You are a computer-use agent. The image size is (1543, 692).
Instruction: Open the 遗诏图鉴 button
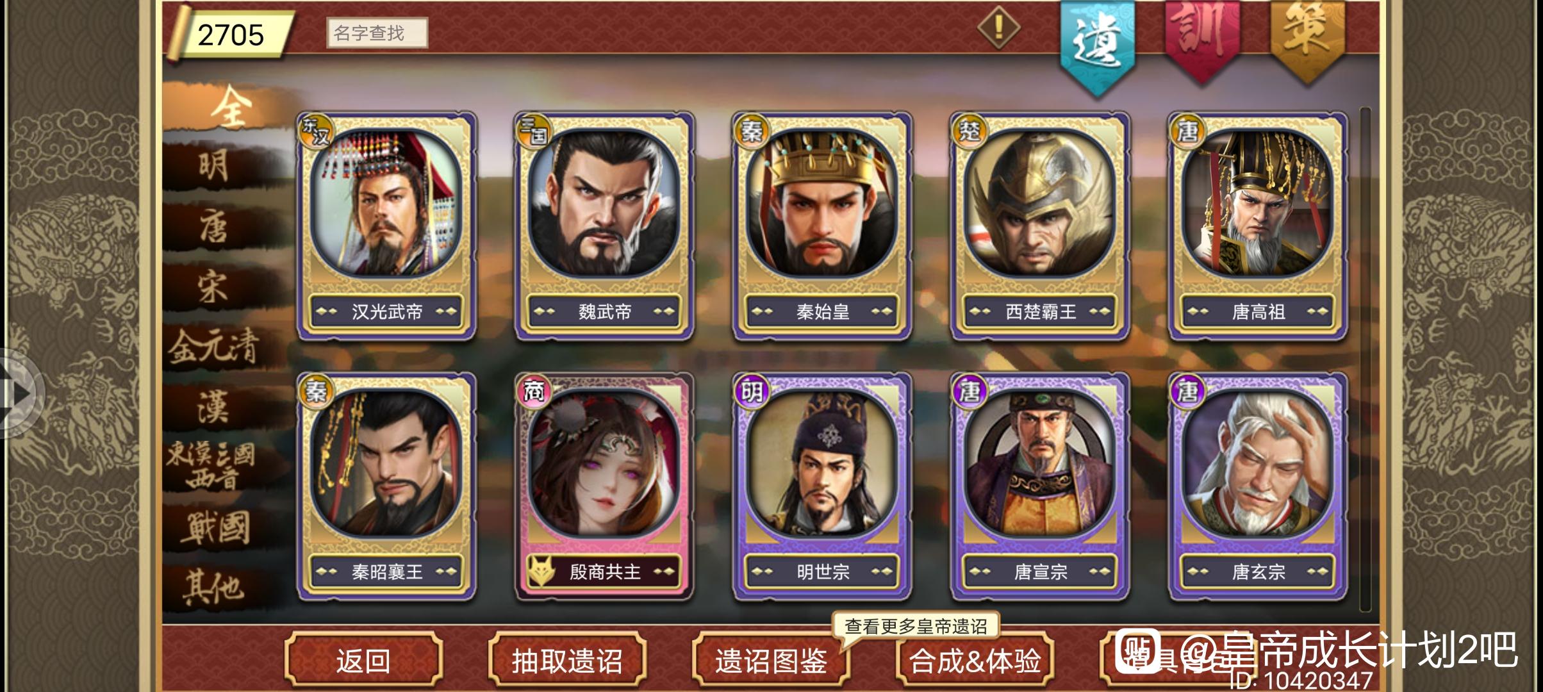tap(771, 660)
